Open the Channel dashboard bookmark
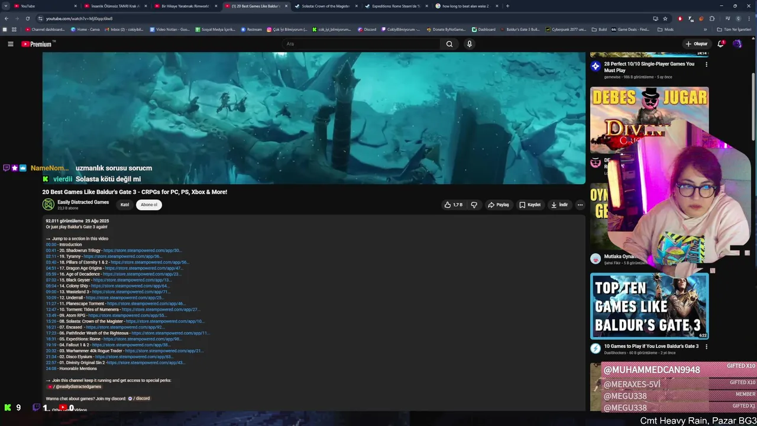Image resolution: width=757 pixels, height=426 pixels. coord(45,30)
